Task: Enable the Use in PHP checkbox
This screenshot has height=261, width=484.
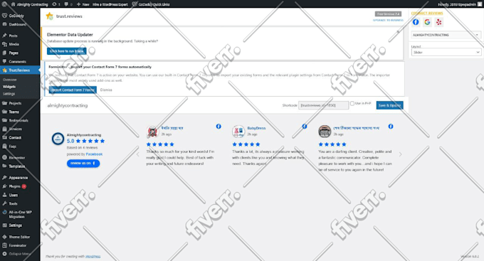Action: (352, 103)
